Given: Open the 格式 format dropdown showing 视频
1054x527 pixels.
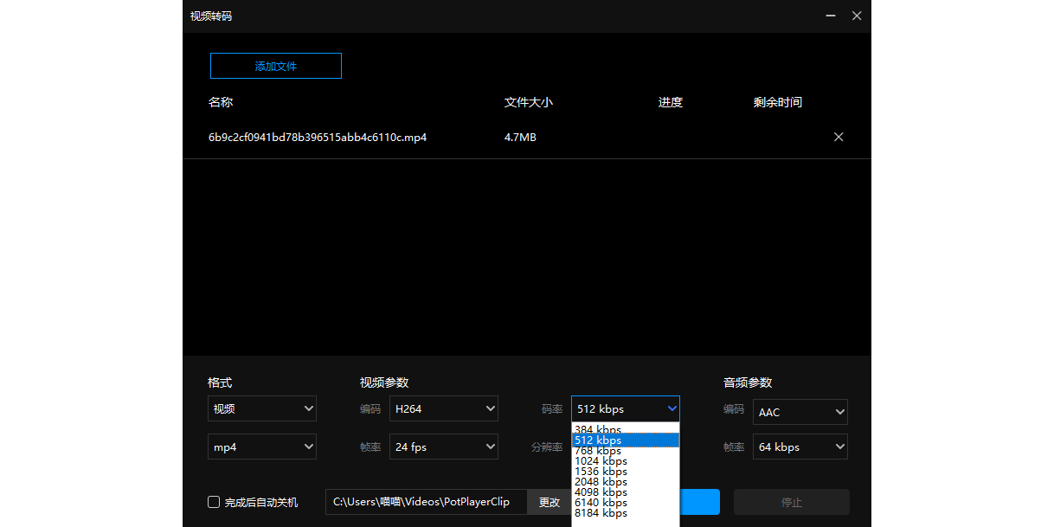Looking at the screenshot, I should tap(261, 408).
